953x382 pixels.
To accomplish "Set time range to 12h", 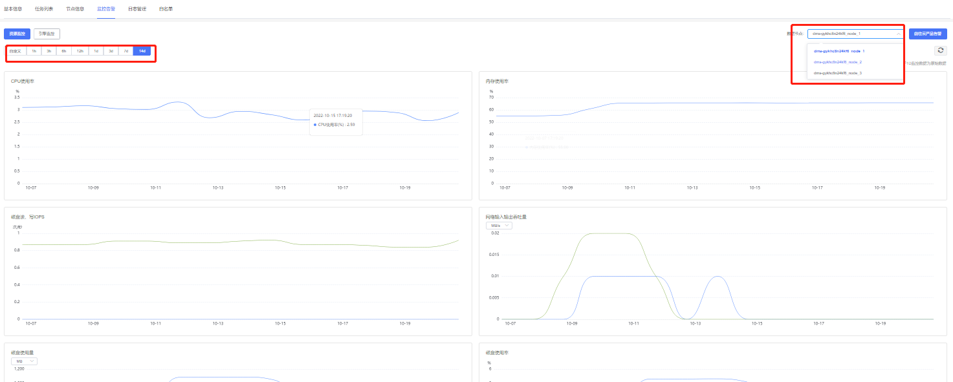I will tap(80, 51).
